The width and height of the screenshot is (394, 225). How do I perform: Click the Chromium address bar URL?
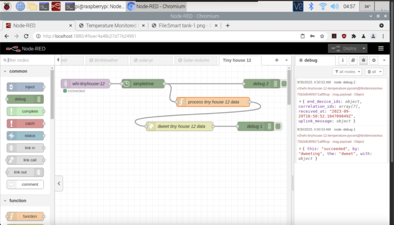tap(90, 36)
